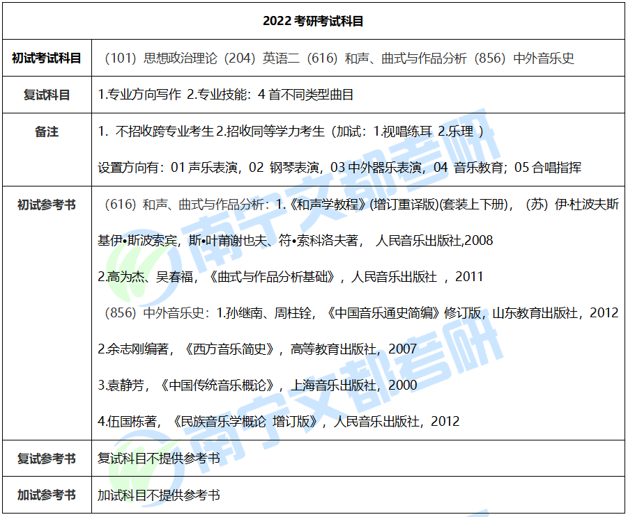Select the 初试考试科目 row header
628x517 pixels.
[x=47, y=58]
